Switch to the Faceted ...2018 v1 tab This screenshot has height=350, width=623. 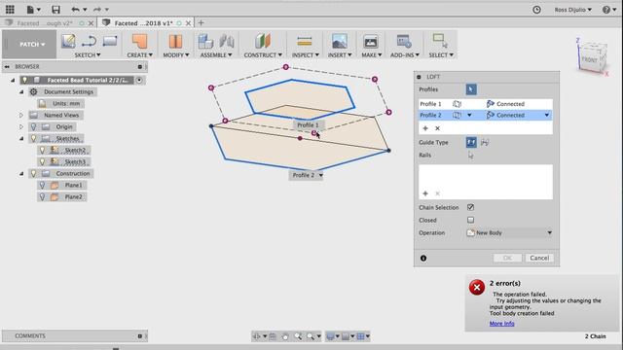(143, 23)
